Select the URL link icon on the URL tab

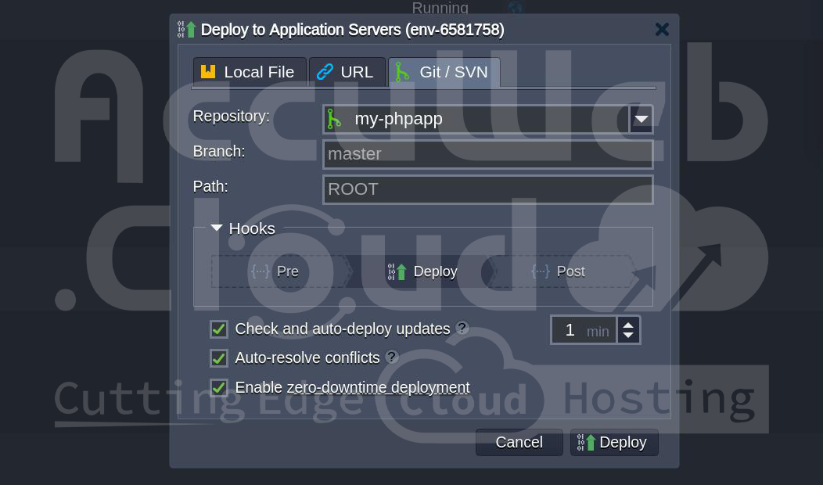[325, 71]
